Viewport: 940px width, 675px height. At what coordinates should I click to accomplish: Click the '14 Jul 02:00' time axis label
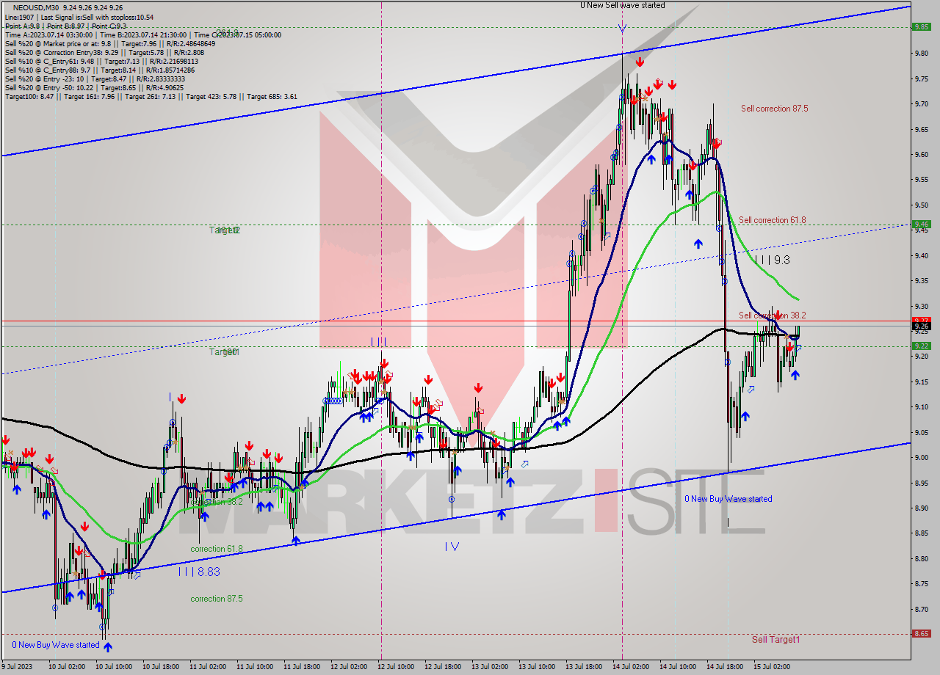pos(630,667)
